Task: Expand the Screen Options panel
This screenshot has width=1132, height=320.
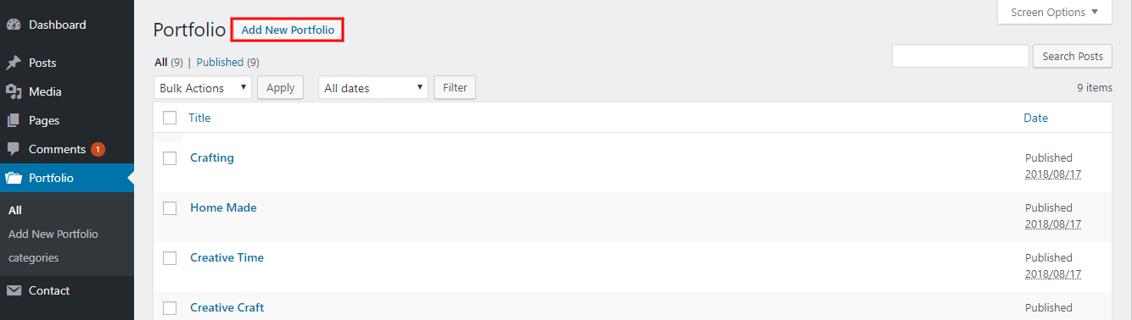Action: coord(1055,12)
